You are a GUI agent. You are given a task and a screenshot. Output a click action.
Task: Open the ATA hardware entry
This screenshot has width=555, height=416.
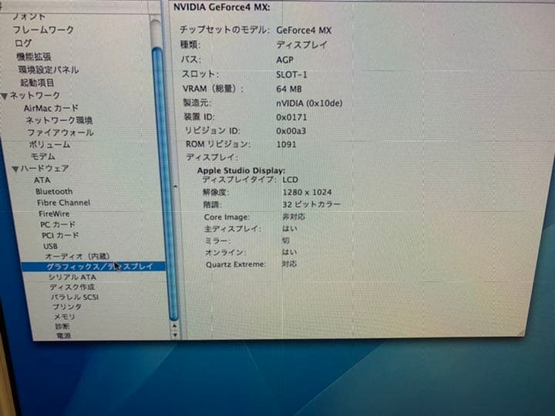pos(42,180)
